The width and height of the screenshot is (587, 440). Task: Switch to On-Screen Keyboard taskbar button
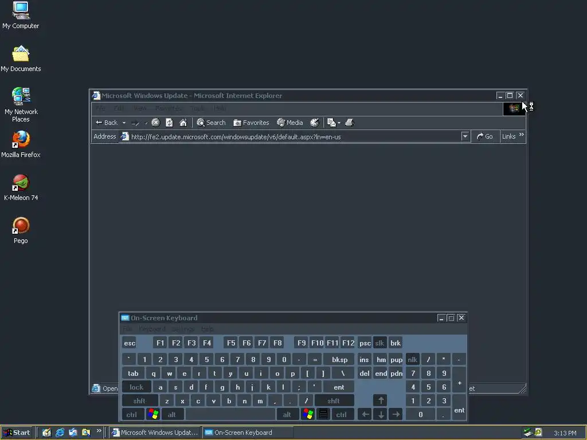click(x=248, y=433)
